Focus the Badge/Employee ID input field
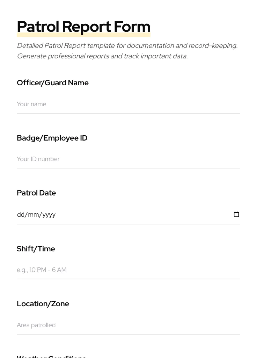Screen dimensions: 257x358 pos(128,159)
